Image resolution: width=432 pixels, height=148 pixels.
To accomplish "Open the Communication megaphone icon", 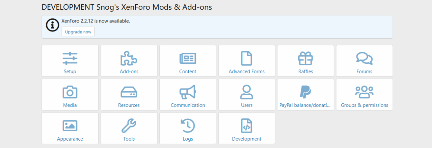I will click(x=188, y=92).
